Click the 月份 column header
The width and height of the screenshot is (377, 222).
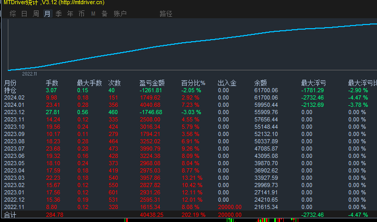(10, 83)
